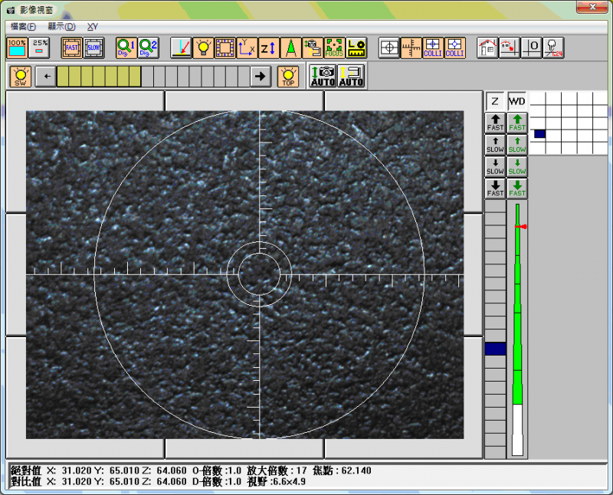Click the green up SLOW button
Screen dimensions: 613x495
[x=517, y=145]
